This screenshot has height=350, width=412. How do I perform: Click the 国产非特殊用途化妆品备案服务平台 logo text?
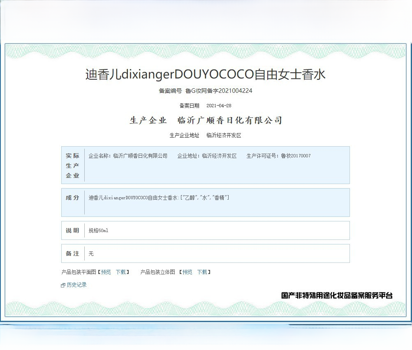337,295
